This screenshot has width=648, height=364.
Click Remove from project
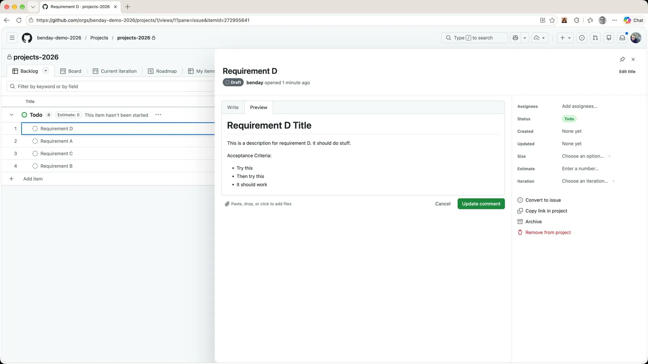tap(544, 232)
